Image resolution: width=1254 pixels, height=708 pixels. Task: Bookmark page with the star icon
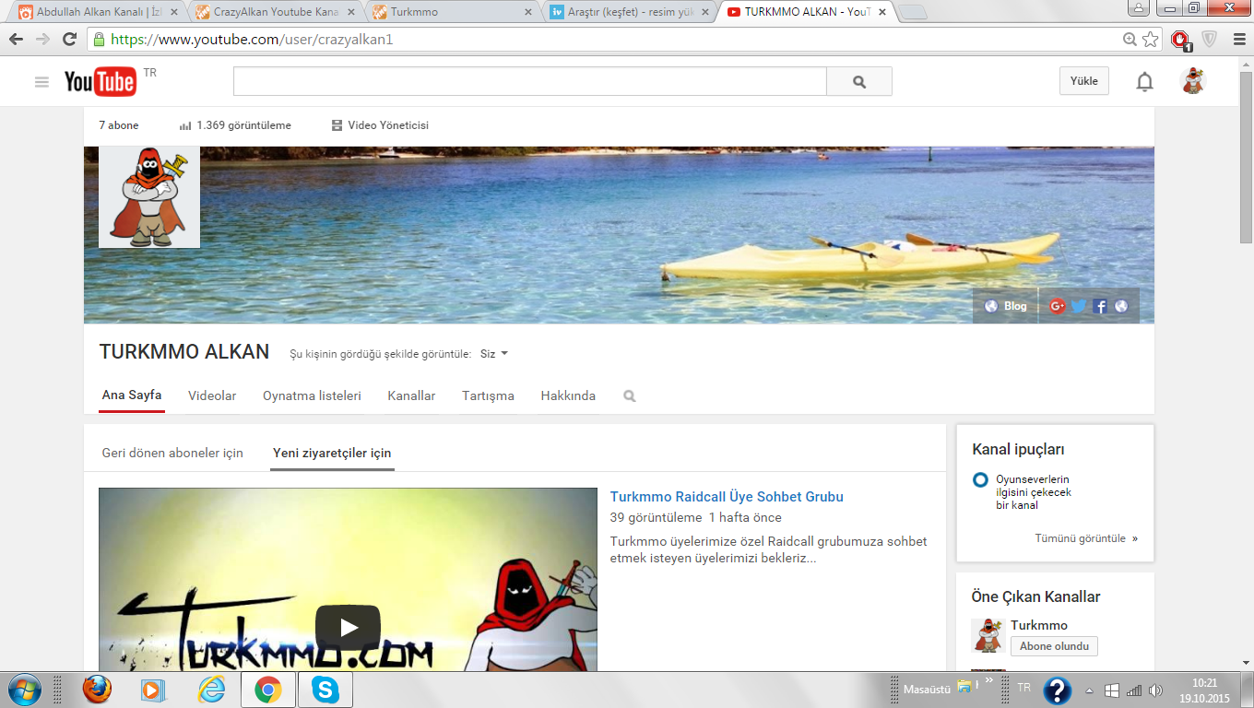(x=1150, y=40)
